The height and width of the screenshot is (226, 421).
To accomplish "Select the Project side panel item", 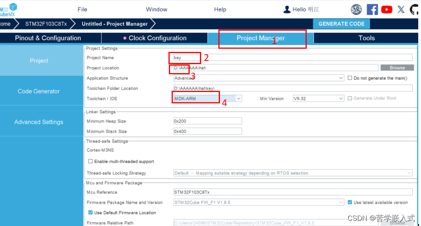I will [42, 61].
